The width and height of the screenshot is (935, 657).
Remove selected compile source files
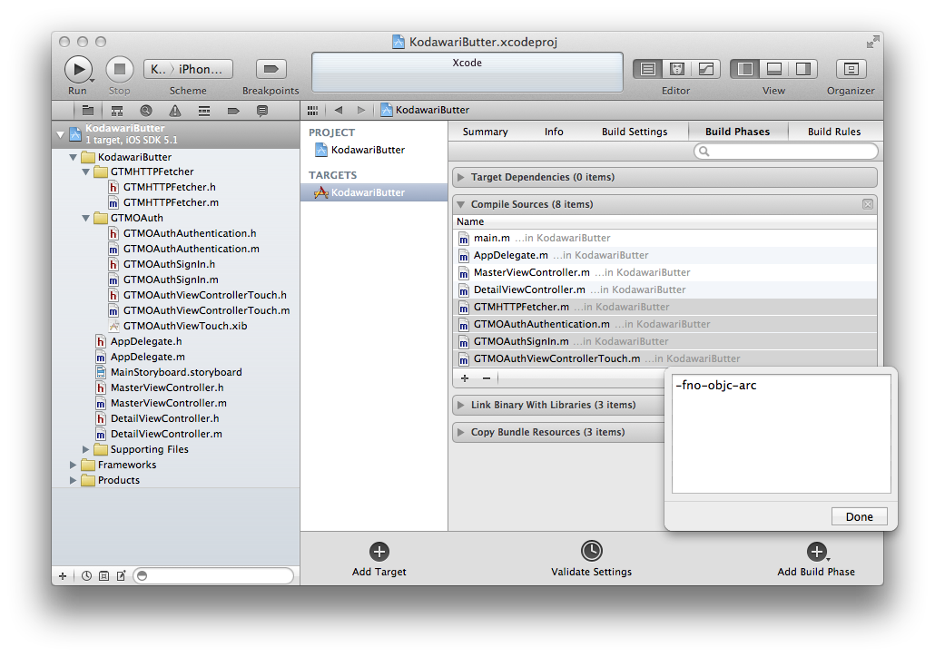(487, 378)
